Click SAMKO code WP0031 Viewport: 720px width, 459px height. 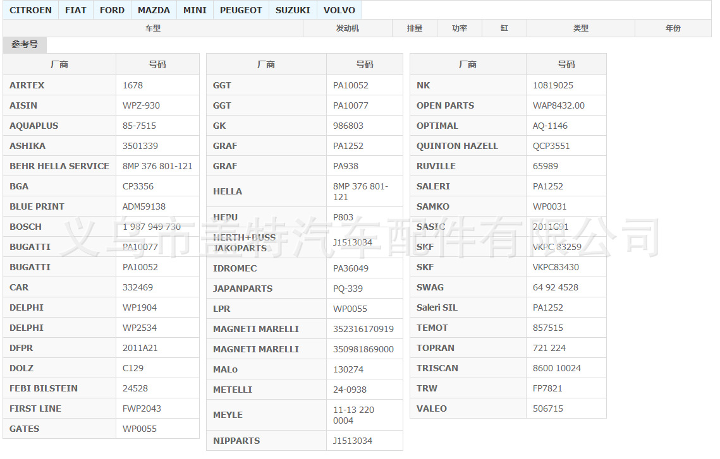point(566,206)
